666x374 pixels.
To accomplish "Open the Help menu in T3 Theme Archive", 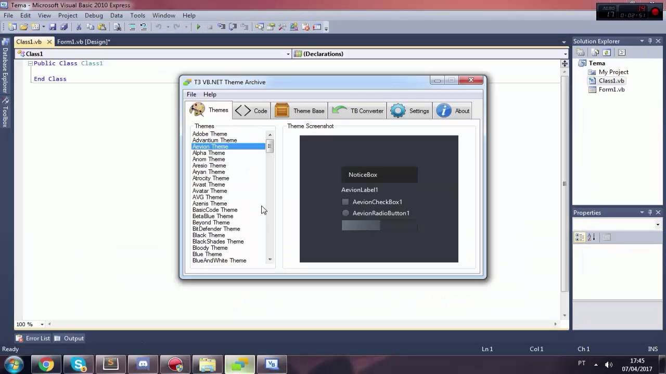I will pos(210,95).
